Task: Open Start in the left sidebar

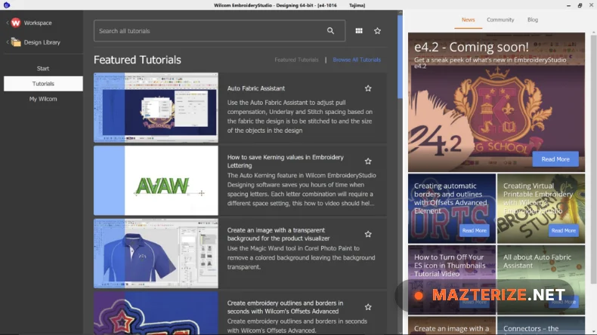Action: [x=43, y=69]
